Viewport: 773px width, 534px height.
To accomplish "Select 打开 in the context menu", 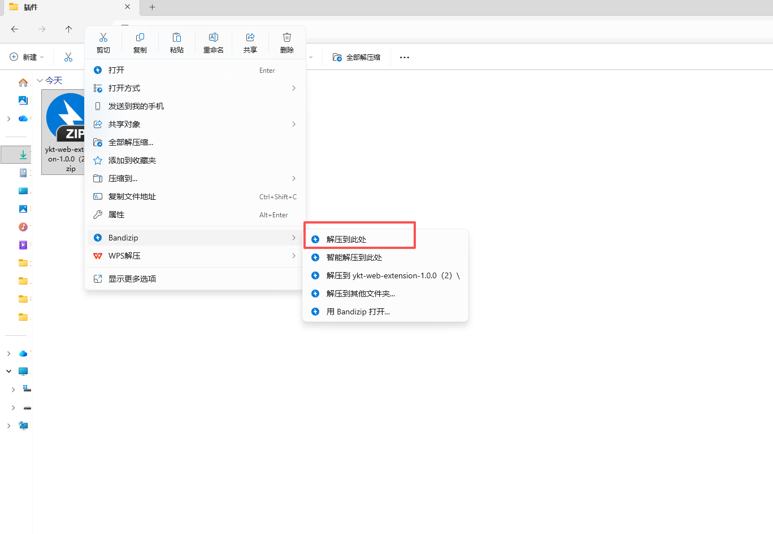I will [195, 70].
